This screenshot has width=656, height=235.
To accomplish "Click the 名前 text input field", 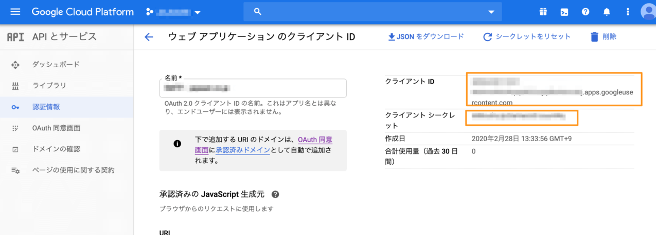I will point(253,88).
